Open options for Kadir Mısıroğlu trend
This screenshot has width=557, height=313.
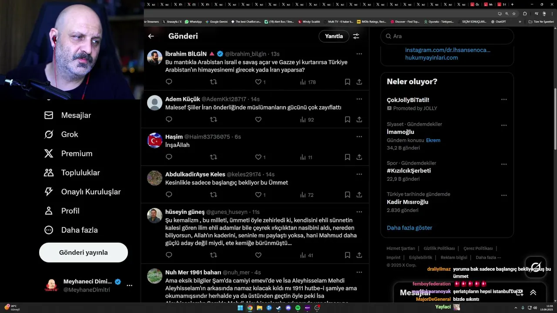(x=503, y=196)
